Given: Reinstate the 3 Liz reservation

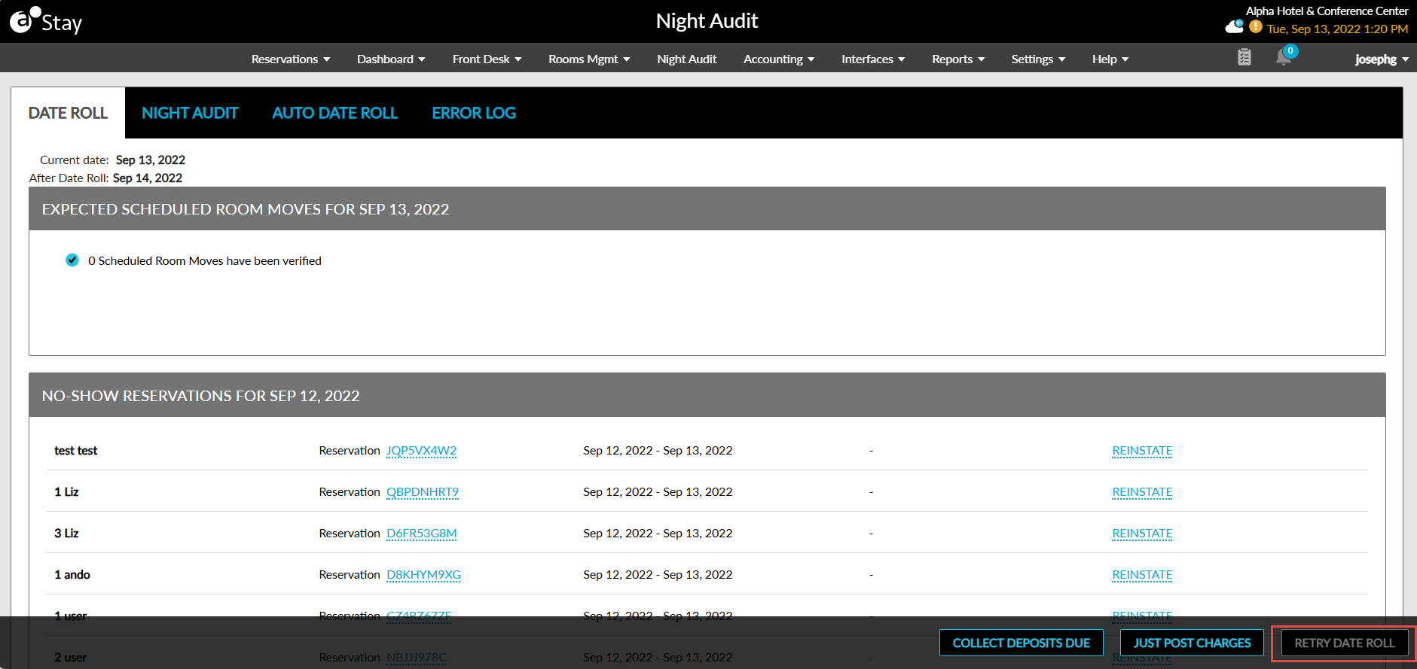Looking at the screenshot, I should [x=1142, y=533].
